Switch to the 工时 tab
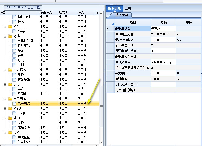Viewport: 202px width, 146px height. click(x=128, y=8)
